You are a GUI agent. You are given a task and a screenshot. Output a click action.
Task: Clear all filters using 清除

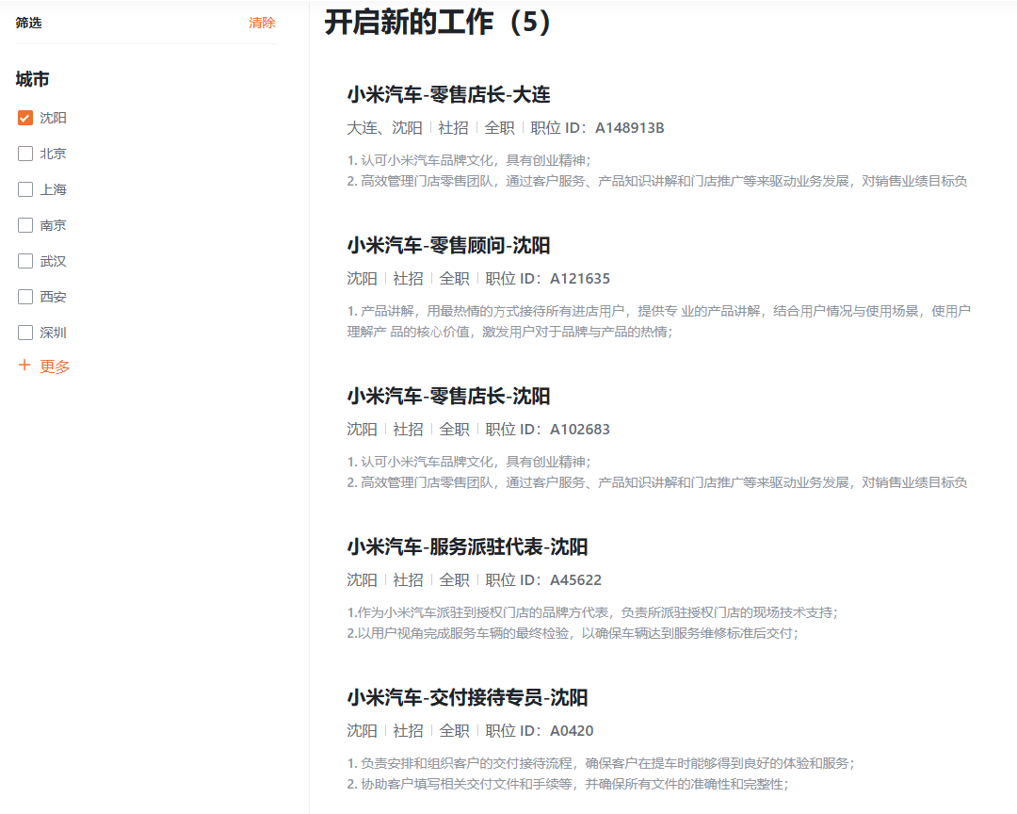pos(262,23)
